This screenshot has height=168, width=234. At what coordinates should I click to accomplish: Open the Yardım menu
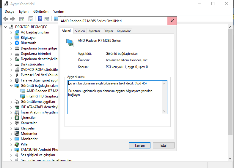(x=59, y=12)
